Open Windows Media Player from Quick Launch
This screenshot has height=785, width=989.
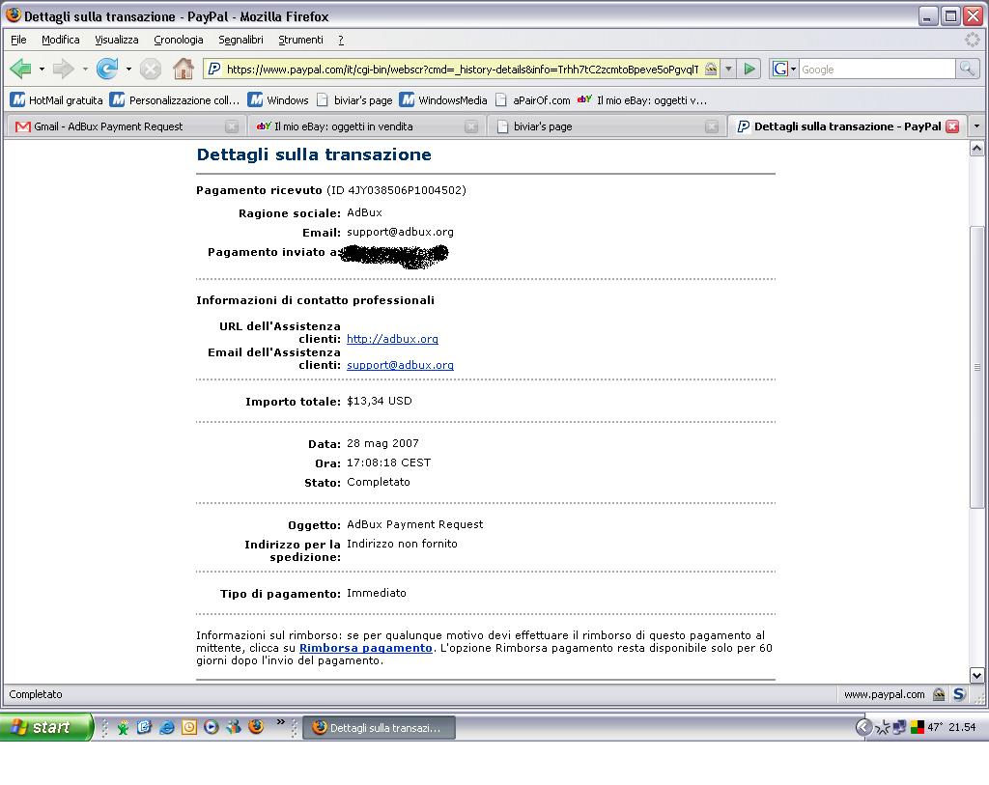click(x=212, y=728)
